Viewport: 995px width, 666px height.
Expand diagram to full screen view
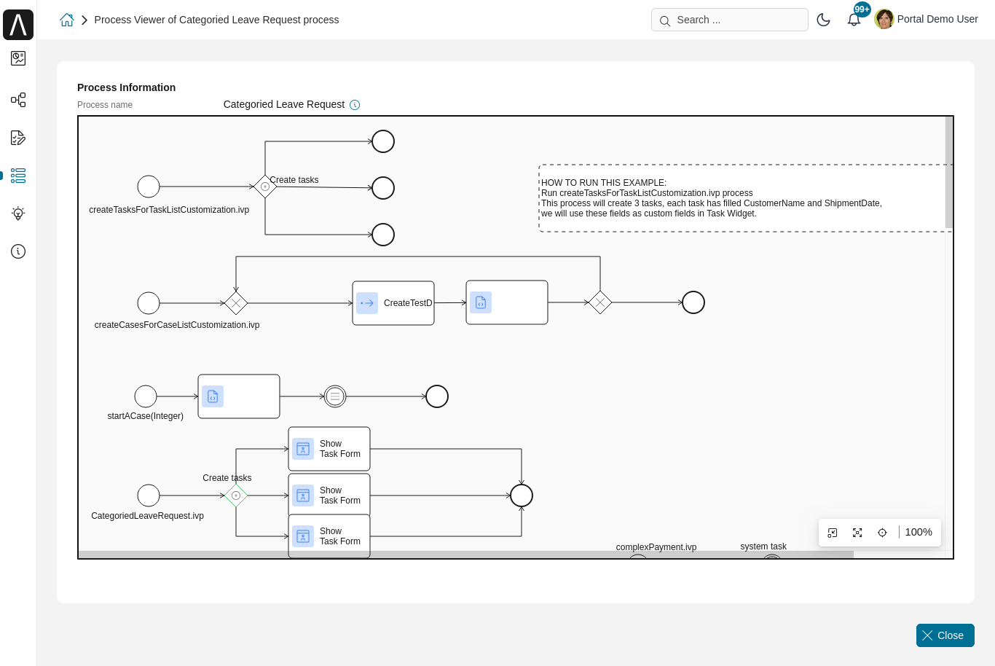tap(857, 533)
